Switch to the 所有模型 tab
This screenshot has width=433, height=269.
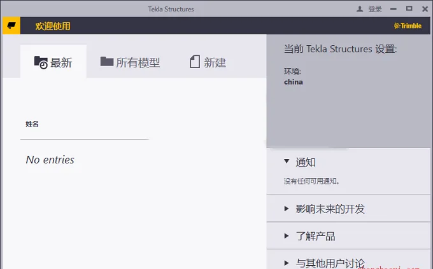(130, 62)
